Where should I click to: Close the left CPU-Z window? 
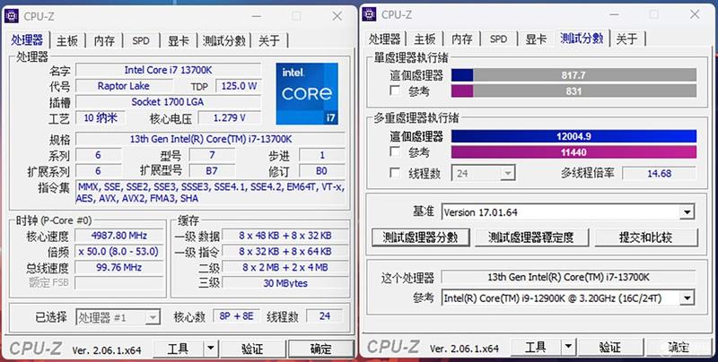pos(337,16)
